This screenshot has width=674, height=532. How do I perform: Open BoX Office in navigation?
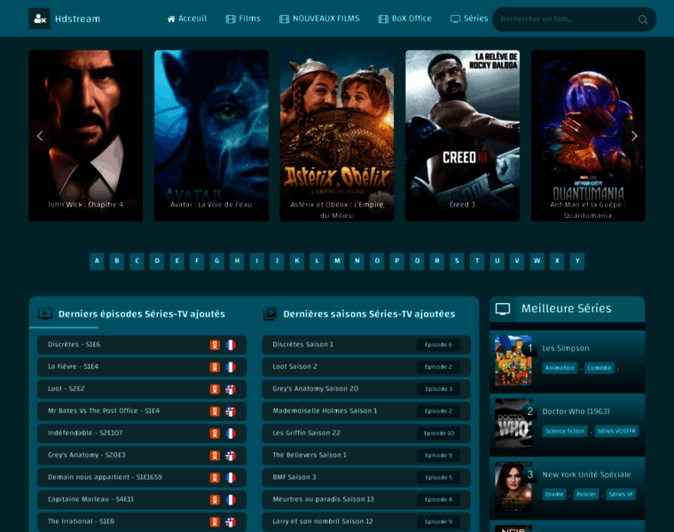click(405, 19)
